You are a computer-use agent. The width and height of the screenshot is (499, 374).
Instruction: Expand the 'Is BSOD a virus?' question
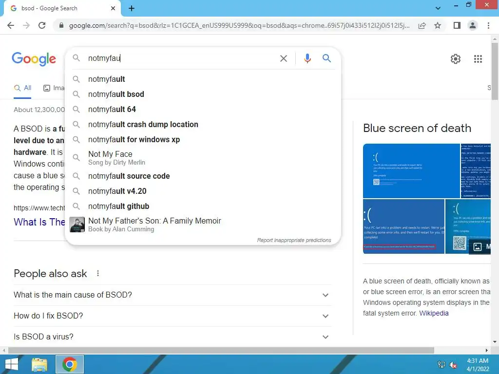click(173, 337)
